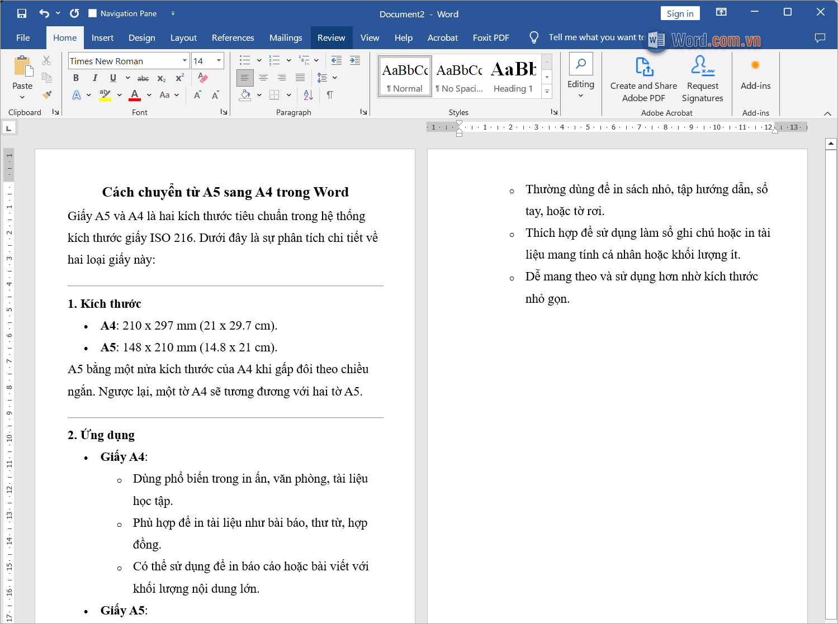Viewport: 838px width, 624px height.
Task: Open the File tab
Action: tap(23, 37)
